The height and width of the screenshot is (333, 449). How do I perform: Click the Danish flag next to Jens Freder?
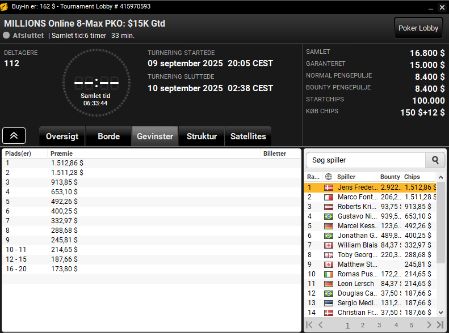(x=329, y=187)
